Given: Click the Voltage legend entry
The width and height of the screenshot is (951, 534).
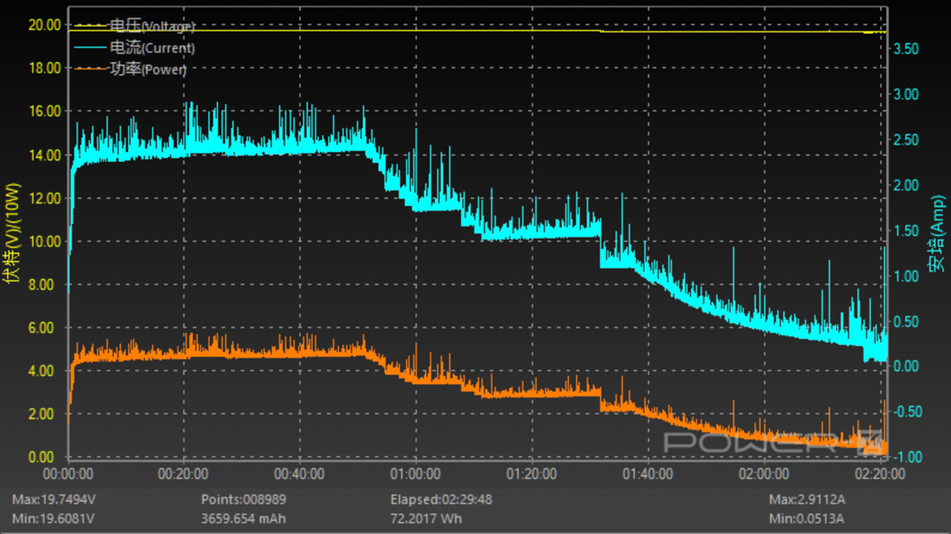Looking at the screenshot, I should pos(152,27).
